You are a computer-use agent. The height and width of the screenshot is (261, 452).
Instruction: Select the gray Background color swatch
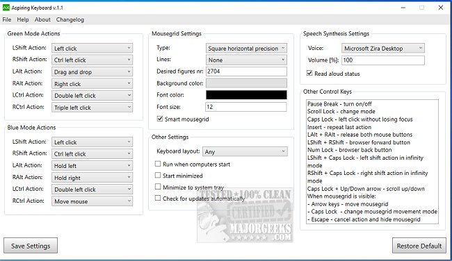pyautogui.click(x=246, y=83)
